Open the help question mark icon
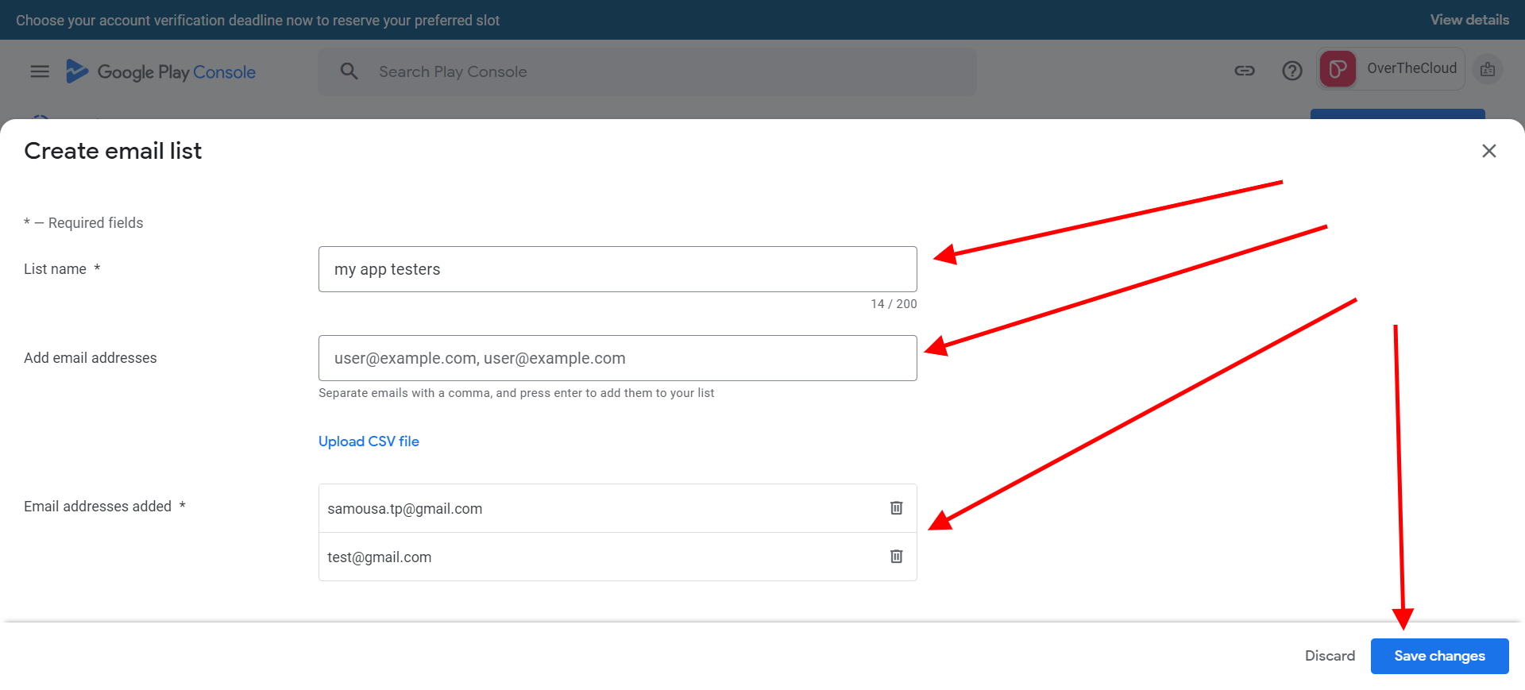The image size is (1525, 690). [x=1291, y=71]
